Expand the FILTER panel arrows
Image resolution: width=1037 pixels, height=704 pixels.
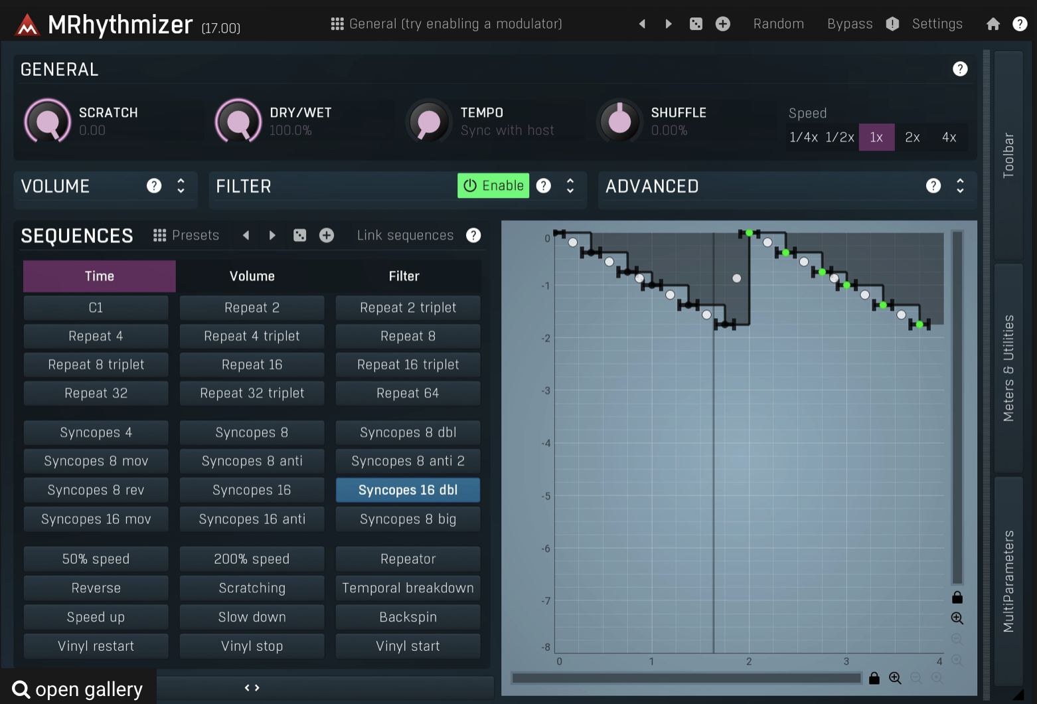(570, 186)
